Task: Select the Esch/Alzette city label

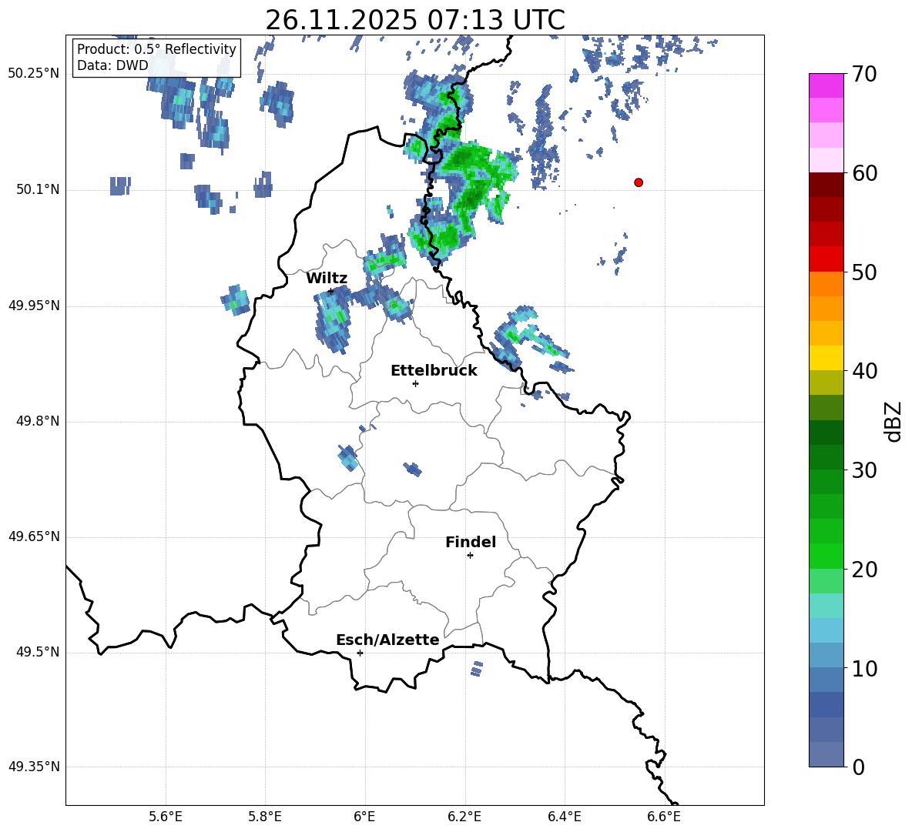Action: (x=387, y=640)
